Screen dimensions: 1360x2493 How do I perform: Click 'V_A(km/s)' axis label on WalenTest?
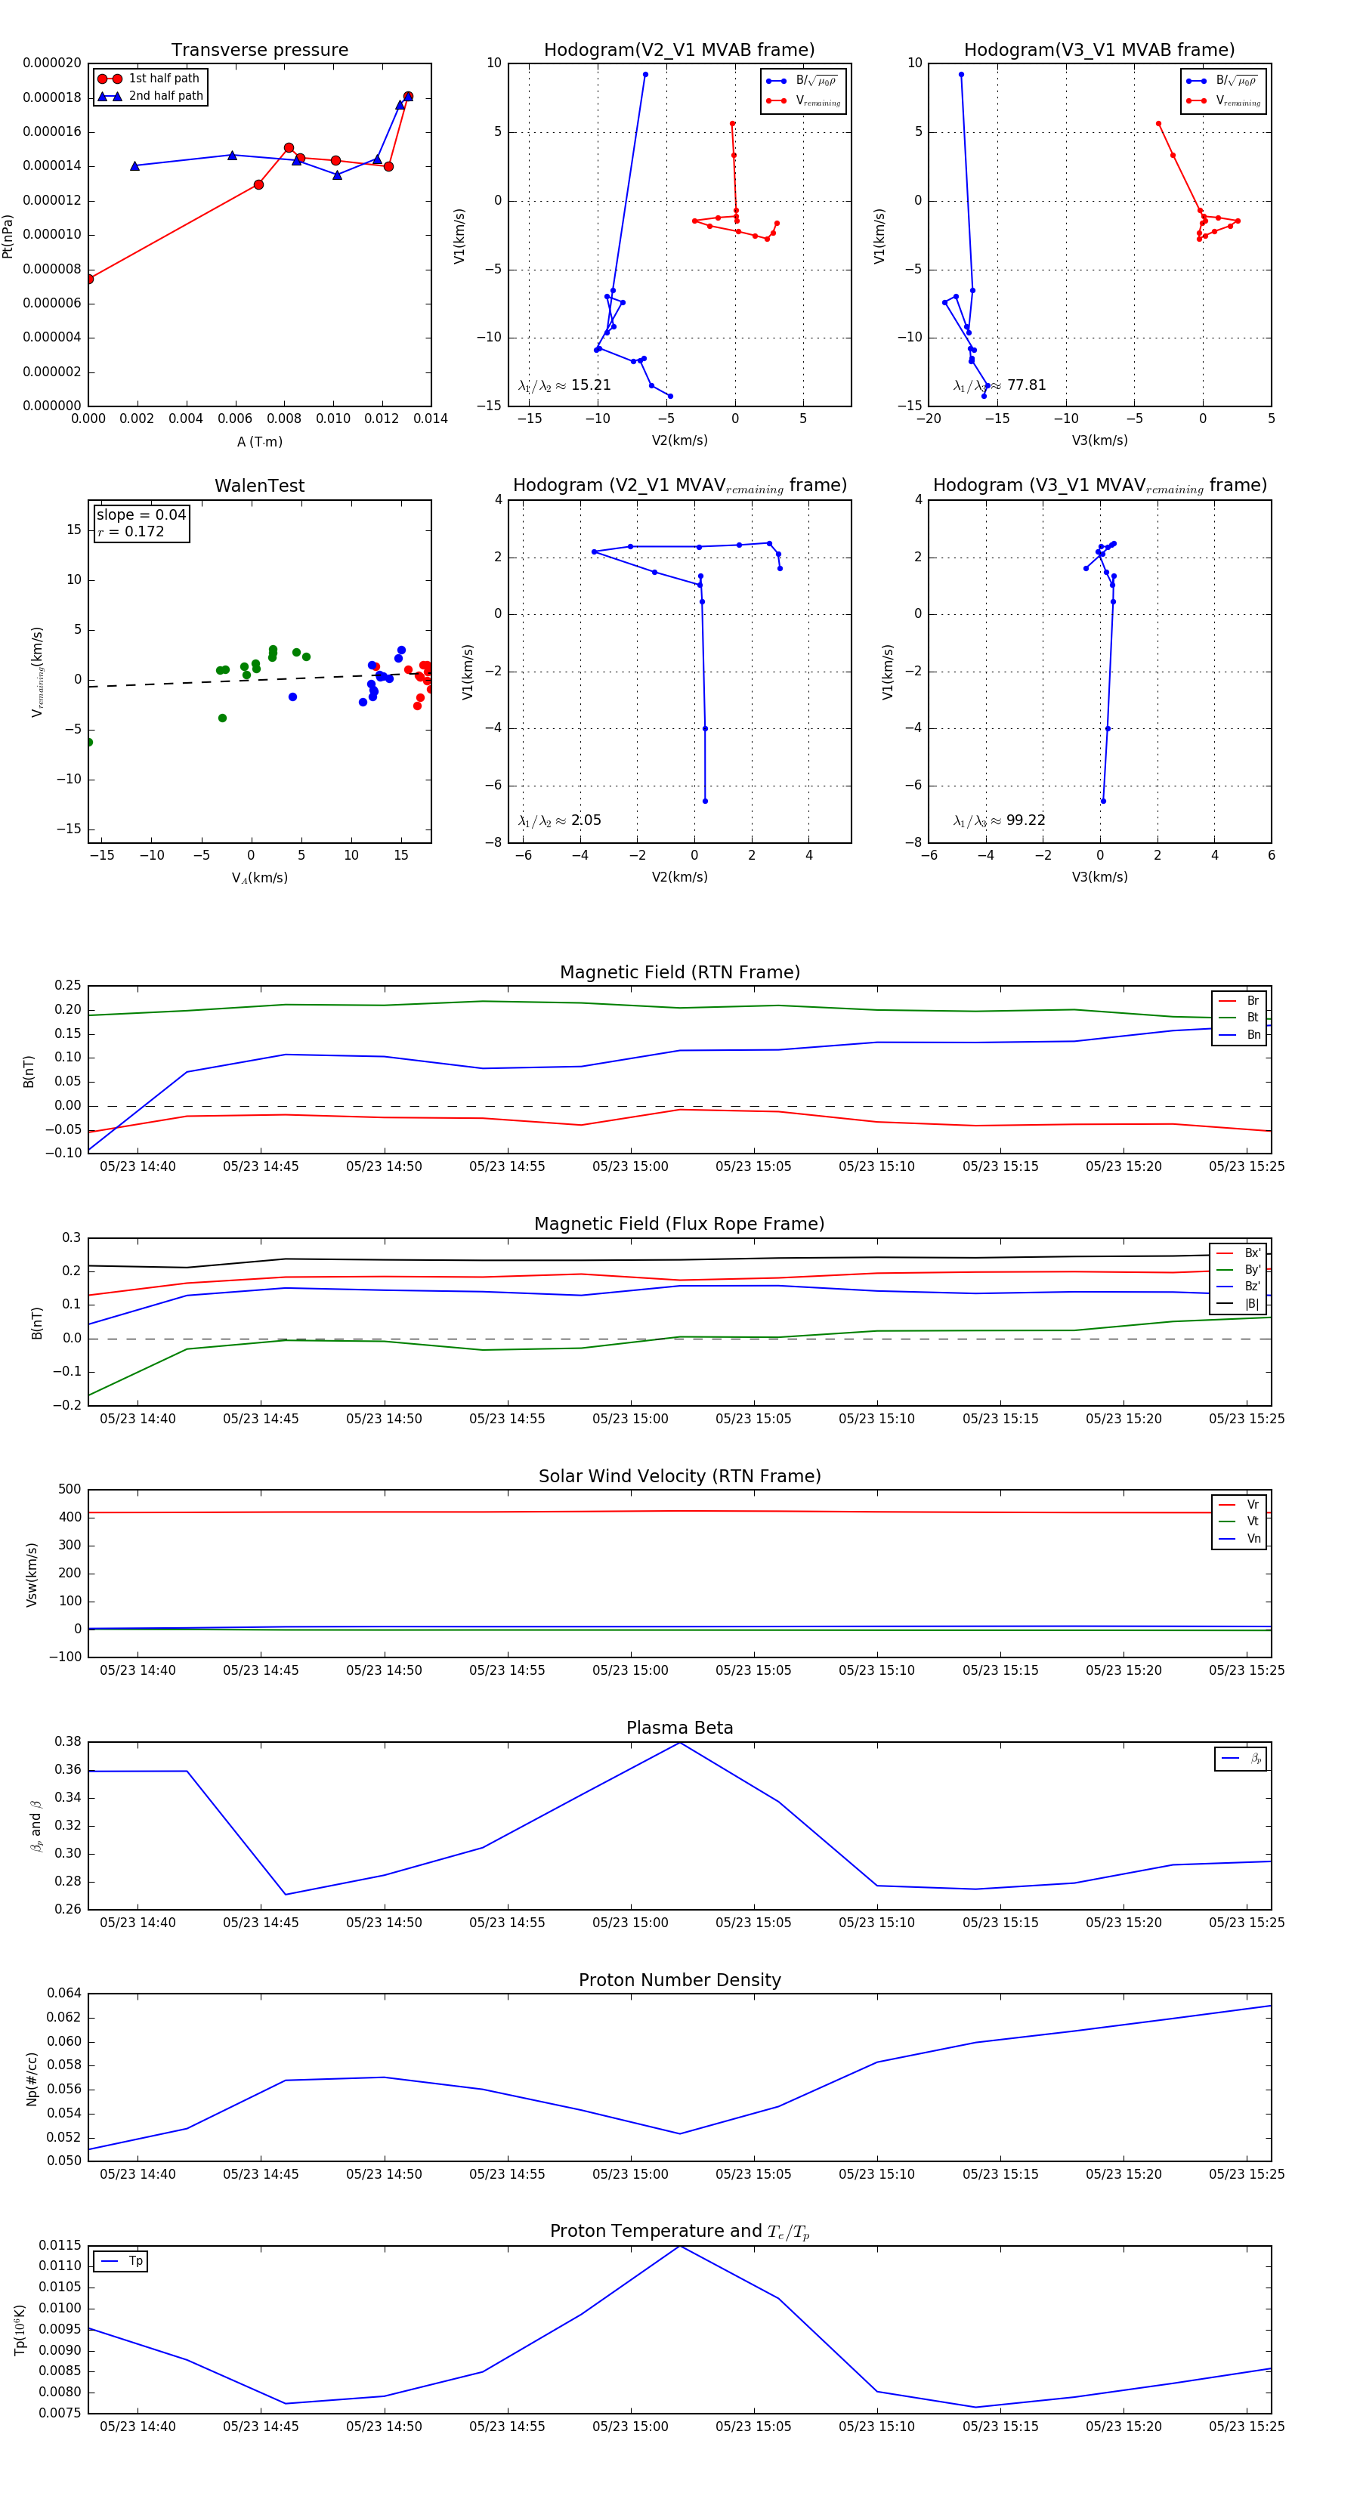click(x=259, y=879)
